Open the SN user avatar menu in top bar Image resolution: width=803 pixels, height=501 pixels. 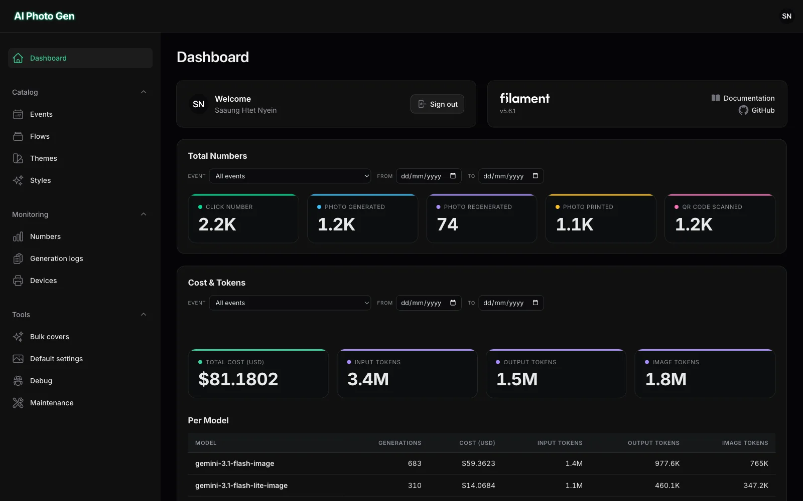tap(786, 16)
